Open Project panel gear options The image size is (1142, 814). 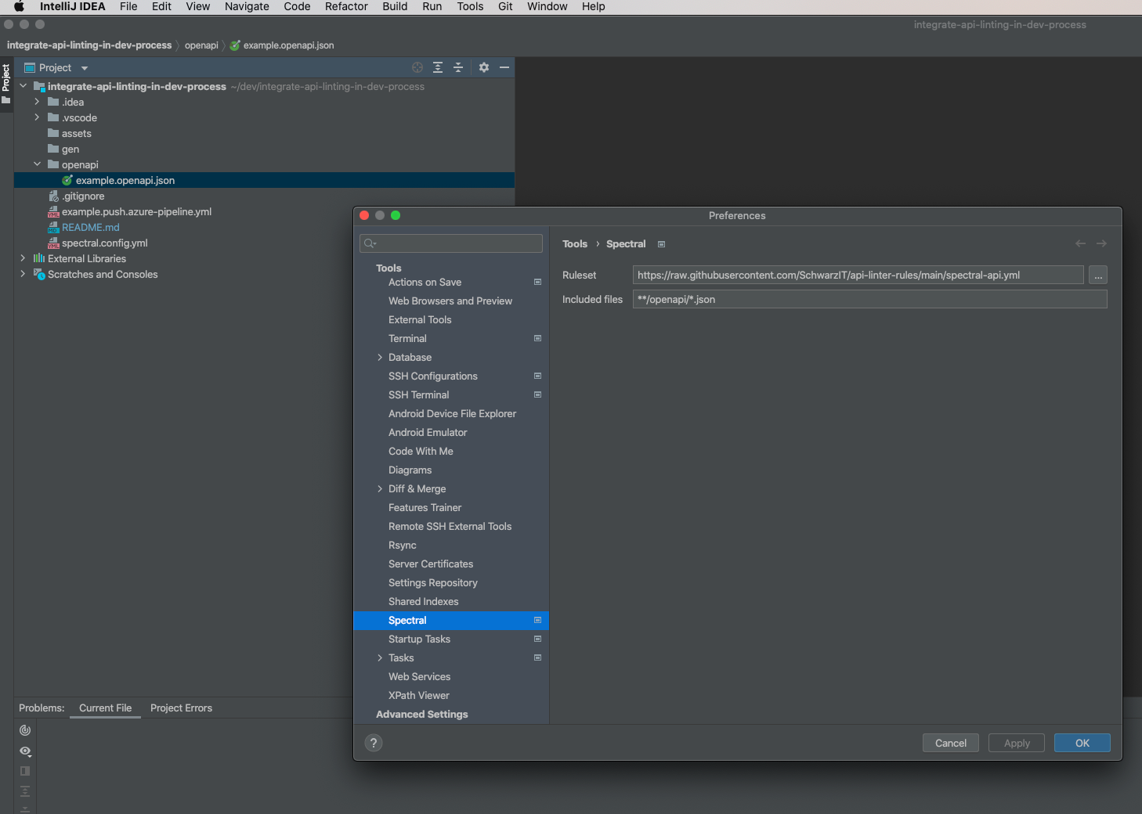click(x=484, y=67)
